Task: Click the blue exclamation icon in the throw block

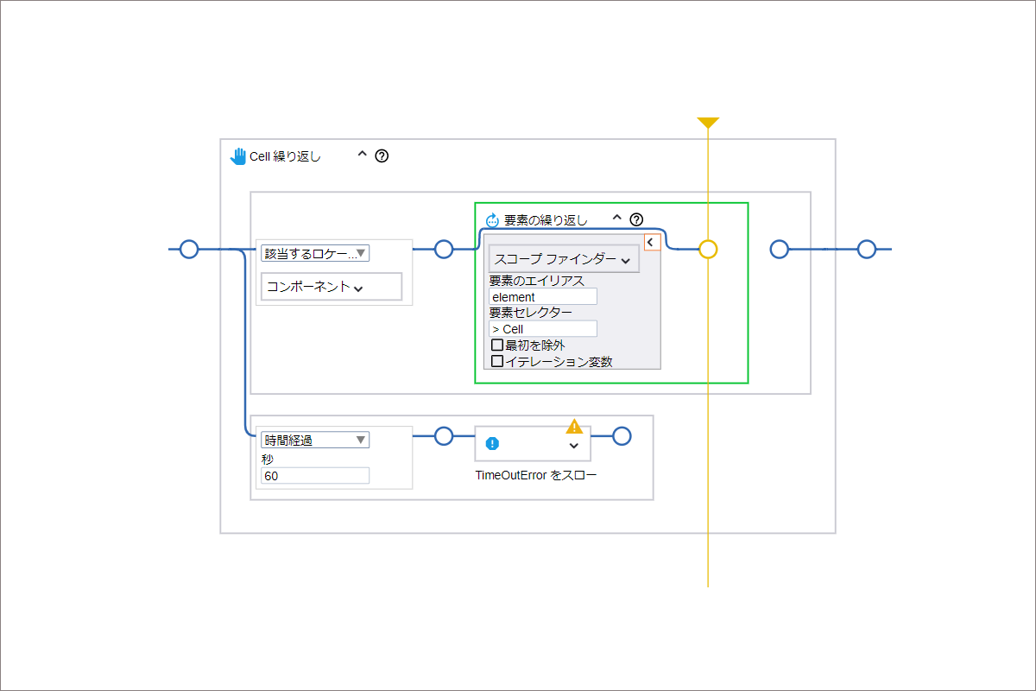Action: tap(492, 444)
